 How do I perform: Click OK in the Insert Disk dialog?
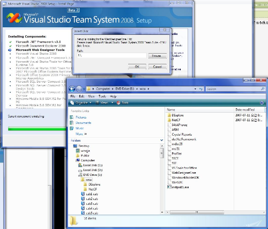(137, 67)
